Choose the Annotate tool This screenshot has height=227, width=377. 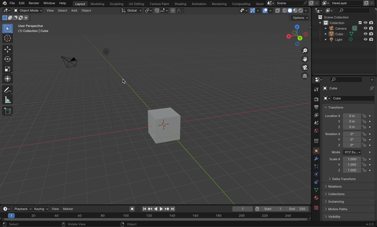coord(8,90)
